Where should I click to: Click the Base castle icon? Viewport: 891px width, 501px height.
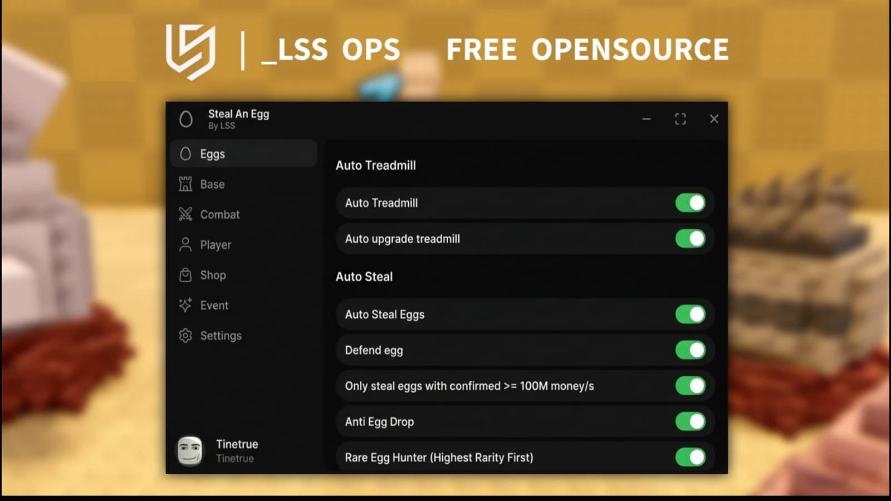click(x=185, y=184)
